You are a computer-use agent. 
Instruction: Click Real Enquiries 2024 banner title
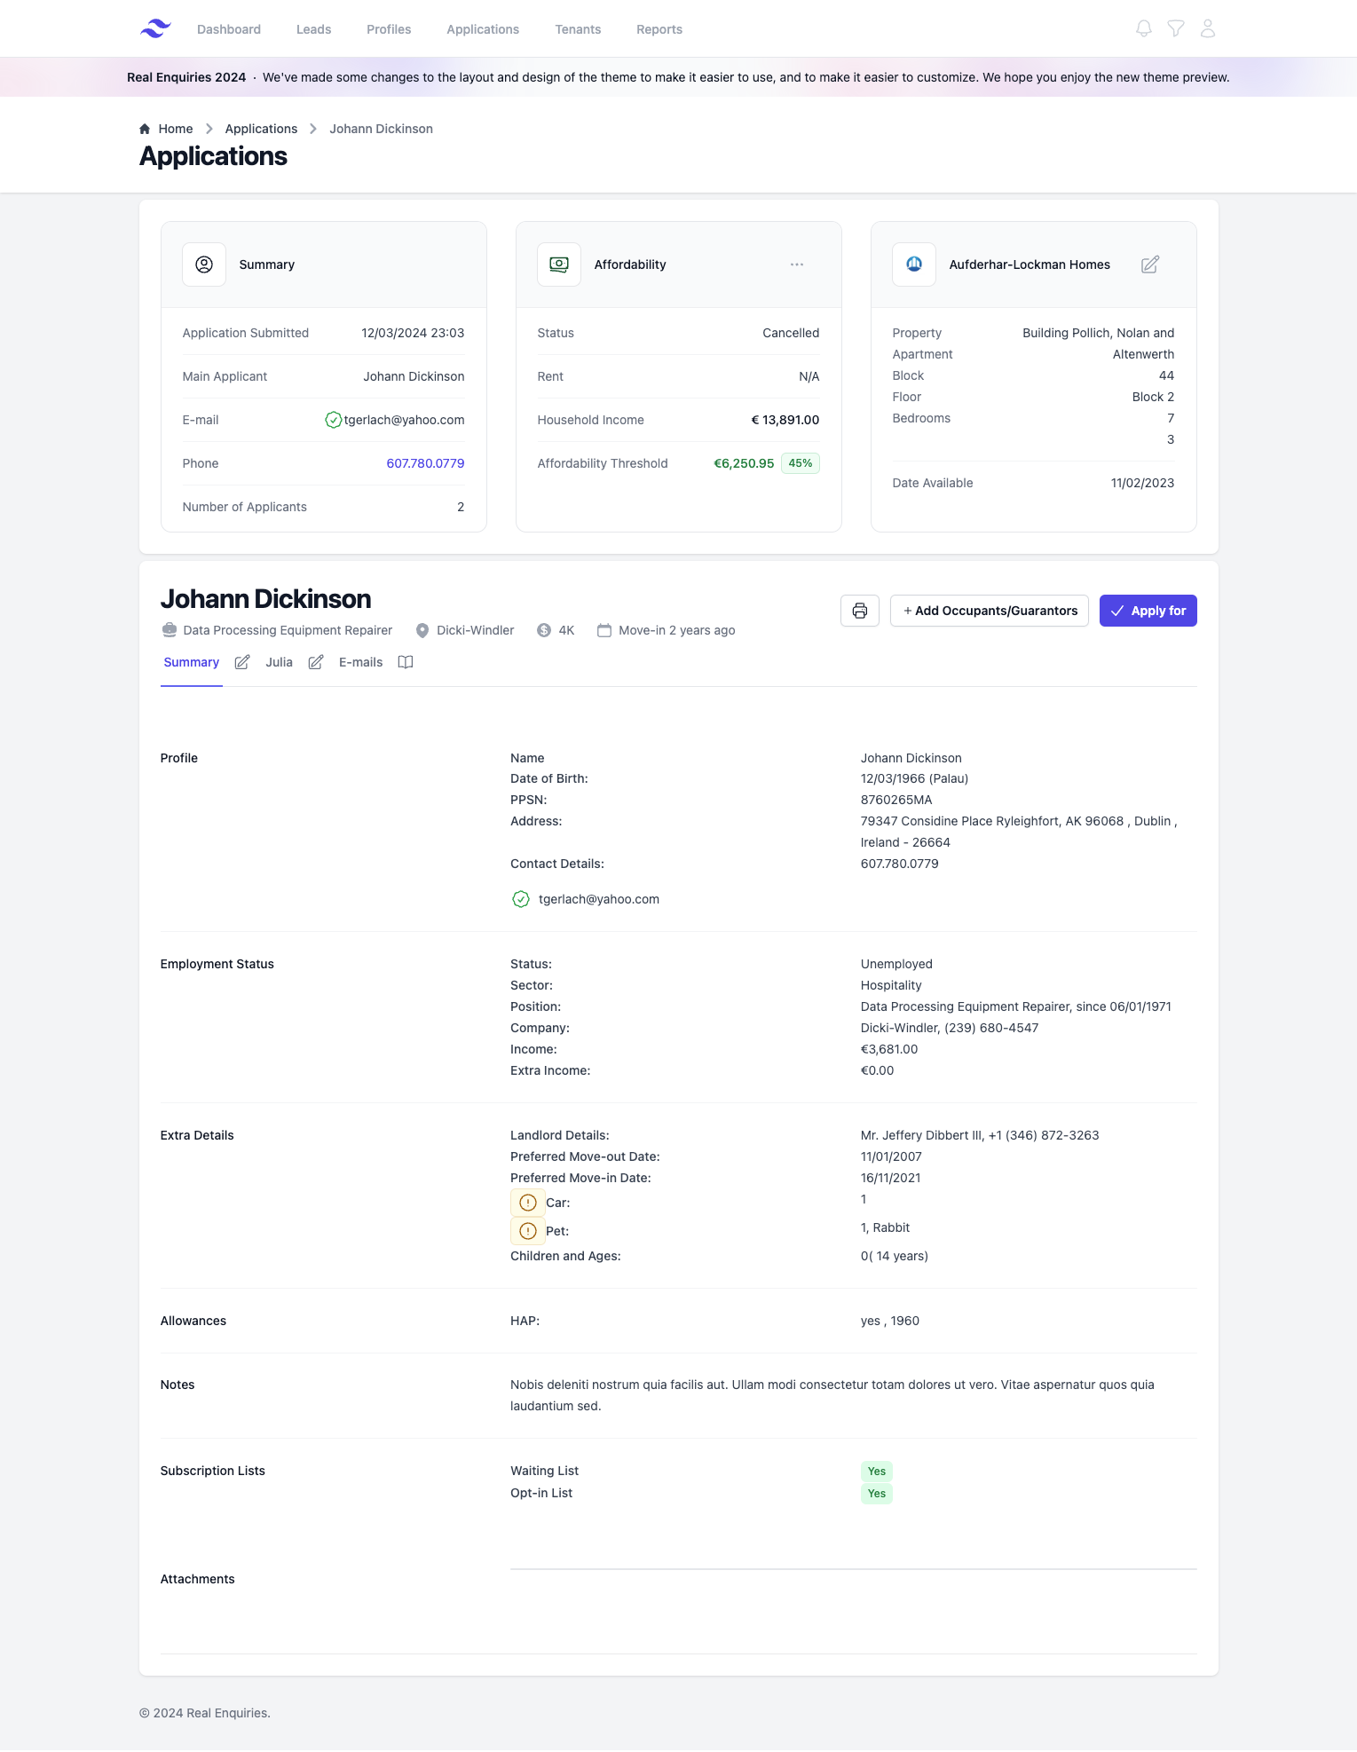tap(186, 77)
